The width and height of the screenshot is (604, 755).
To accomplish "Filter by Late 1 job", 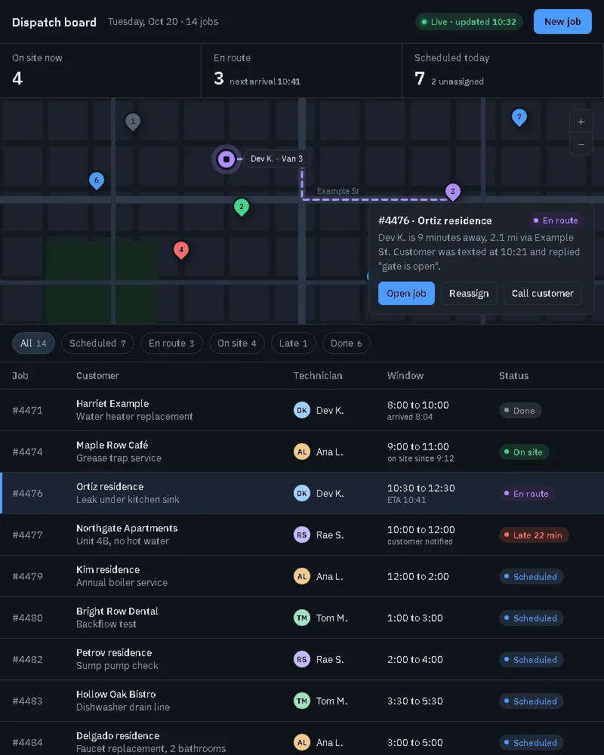I will click(294, 344).
